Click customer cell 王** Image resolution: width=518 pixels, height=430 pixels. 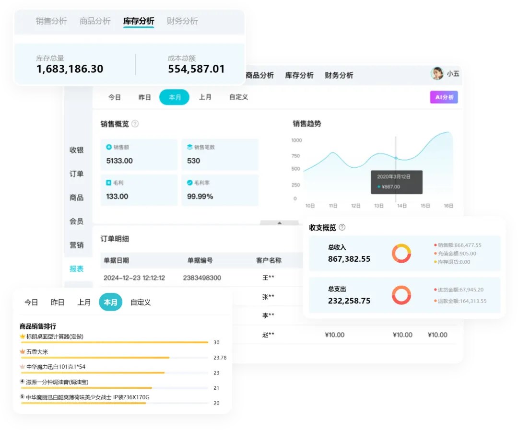tap(268, 278)
